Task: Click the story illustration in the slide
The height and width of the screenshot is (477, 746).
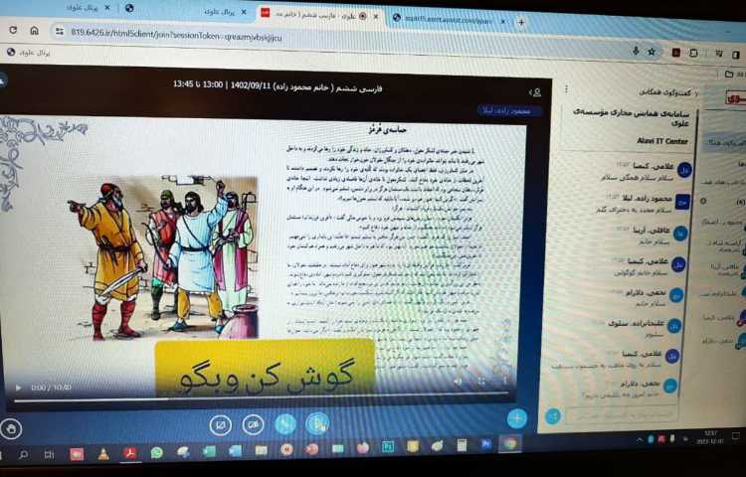Action: tap(163, 256)
